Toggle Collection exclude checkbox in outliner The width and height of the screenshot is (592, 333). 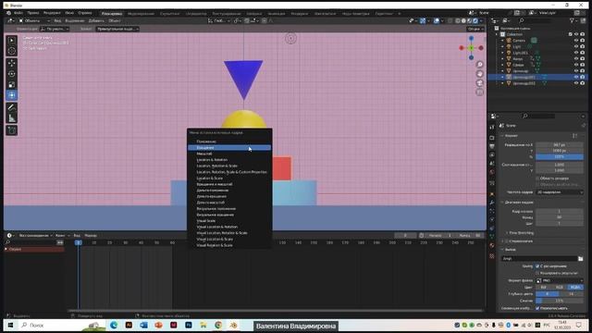tap(570, 34)
